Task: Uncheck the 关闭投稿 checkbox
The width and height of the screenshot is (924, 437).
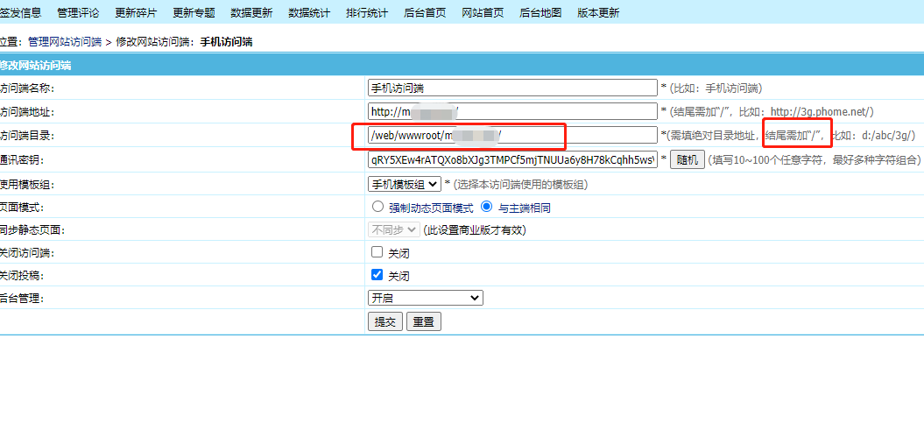Action: click(377, 275)
